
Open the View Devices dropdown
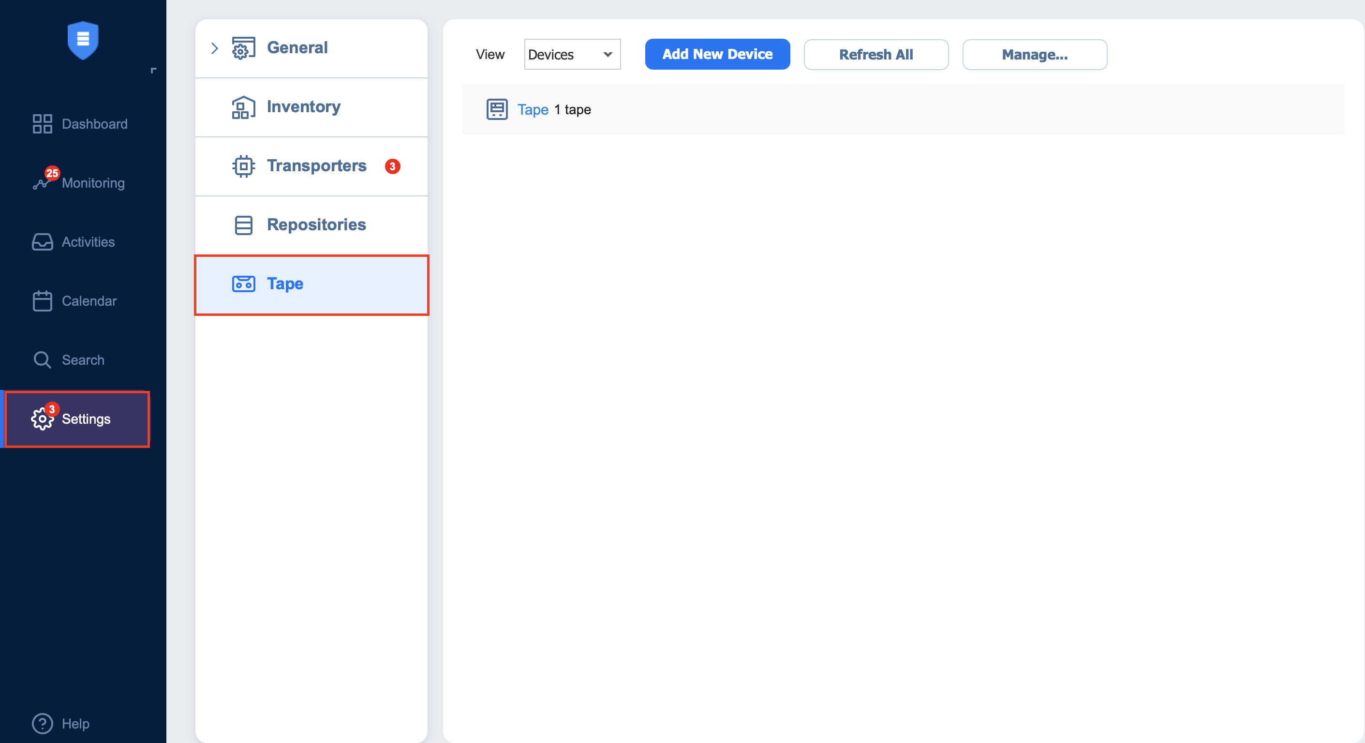coord(572,54)
